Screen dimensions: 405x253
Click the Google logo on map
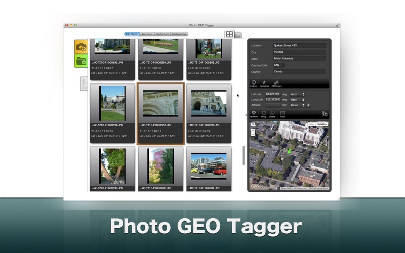pos(257,186)
